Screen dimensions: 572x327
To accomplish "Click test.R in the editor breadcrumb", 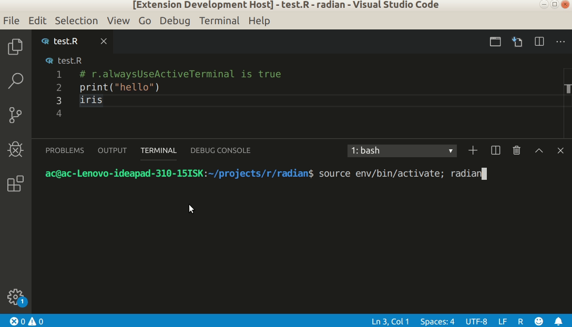I will (69, 60).
